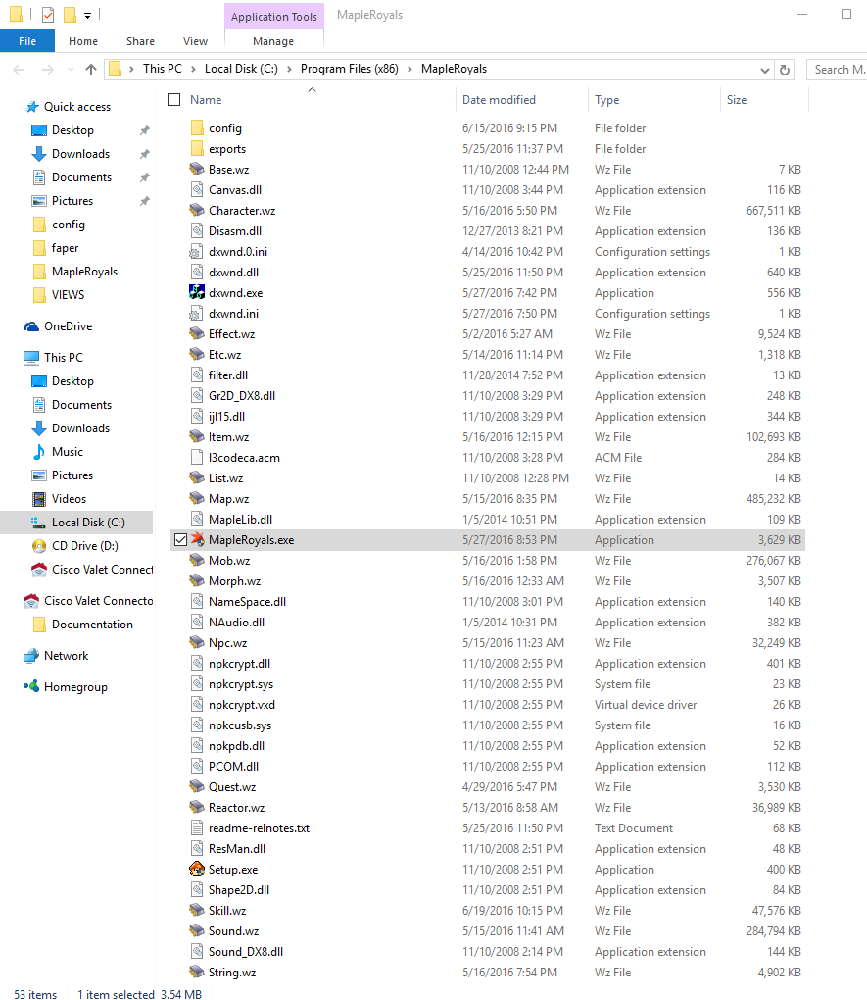Expand chevron after Local Disk (C:) in breadcrumb
Image resolution: width=867 pixels, height=1000 pixels.
pyautogui.click(x=289, y=69)
